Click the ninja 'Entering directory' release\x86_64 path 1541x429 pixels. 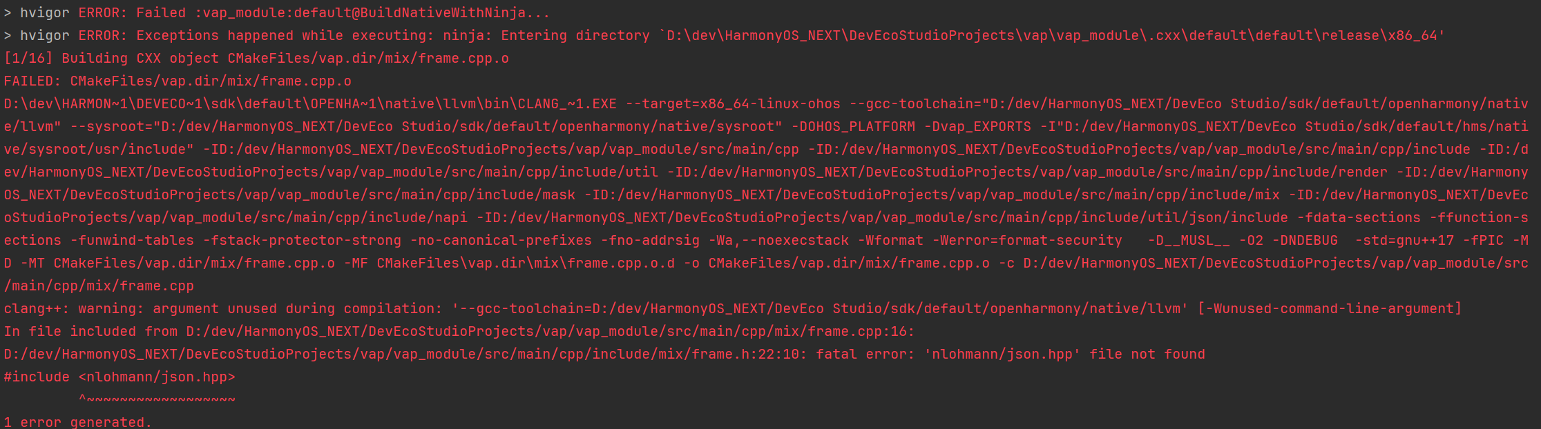[x=1052, y=35]
